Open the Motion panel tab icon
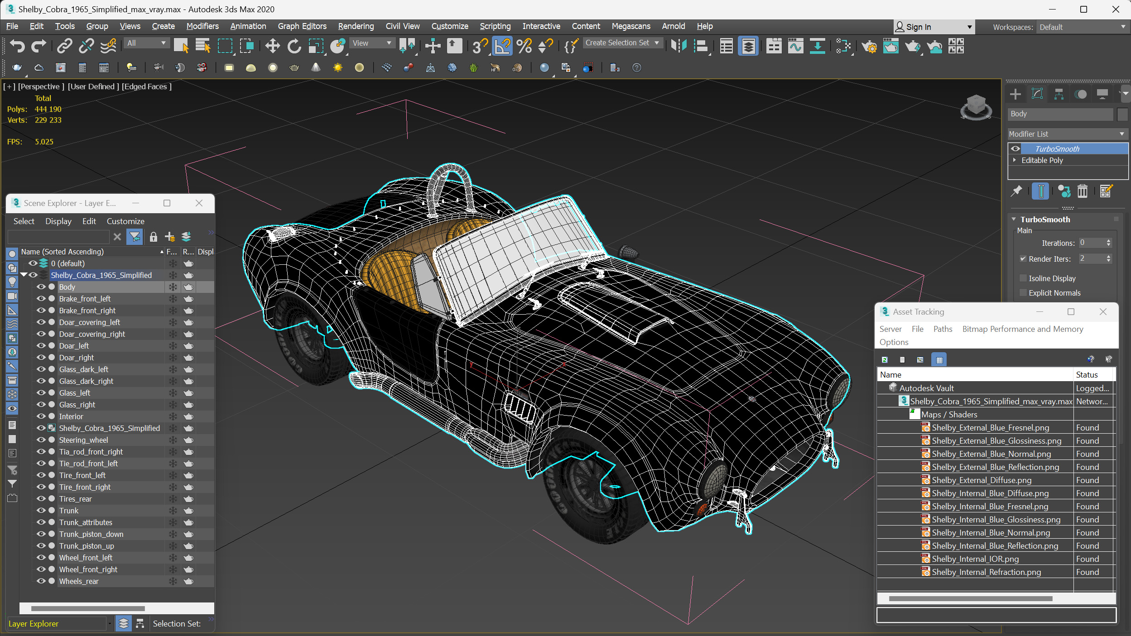Screen dimensions: 1131x636 [1080, 94]
